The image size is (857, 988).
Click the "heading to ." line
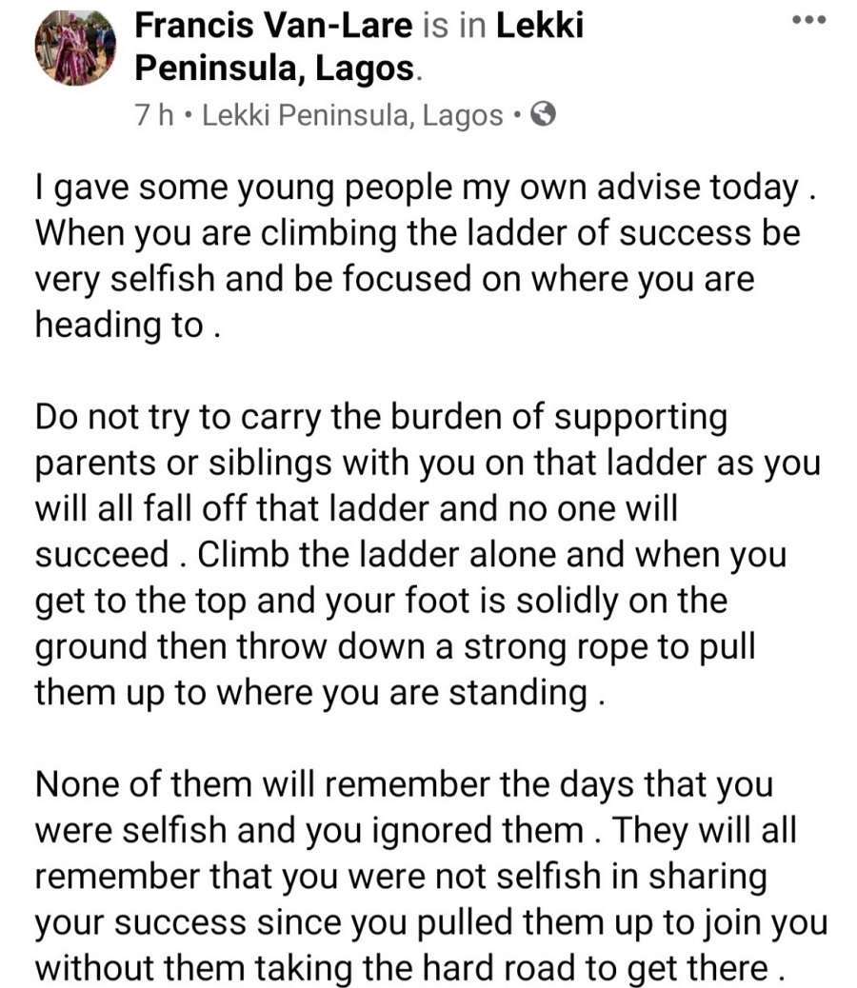[128, 326]
